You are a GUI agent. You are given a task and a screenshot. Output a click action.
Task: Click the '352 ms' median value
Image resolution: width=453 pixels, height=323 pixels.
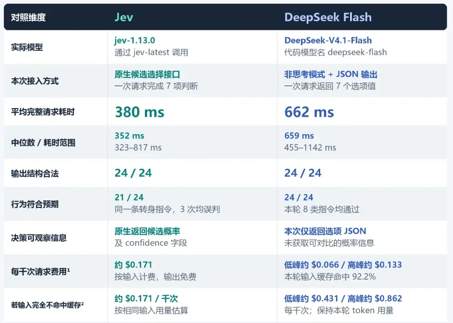point(130,136)
